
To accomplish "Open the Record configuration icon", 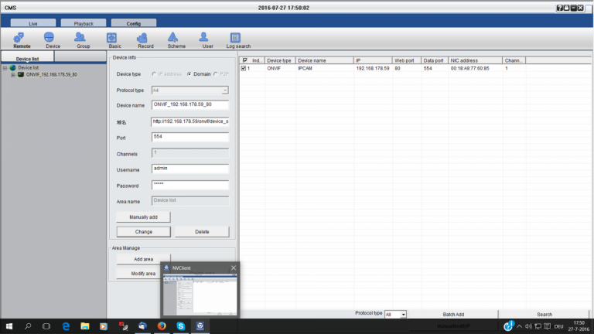I will pyautogui.click(x=145, y=38).
